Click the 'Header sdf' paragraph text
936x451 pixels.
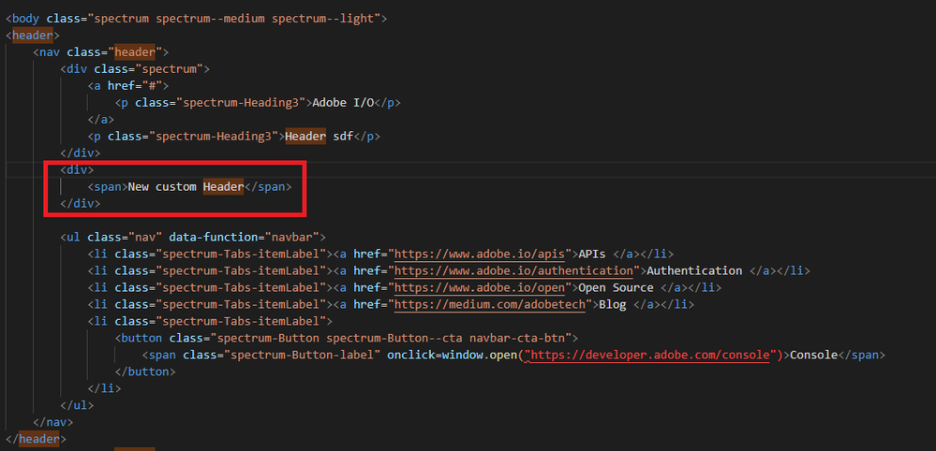tap(326, 136)
